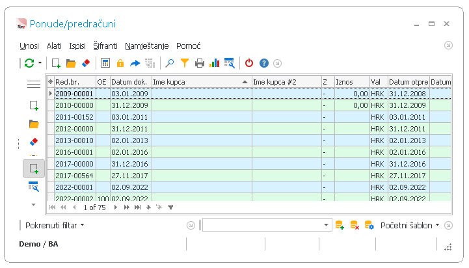Click the navigator bookmark asterisk icon
This screenshot has width=469, height=268.
click(x=148, y=208)
